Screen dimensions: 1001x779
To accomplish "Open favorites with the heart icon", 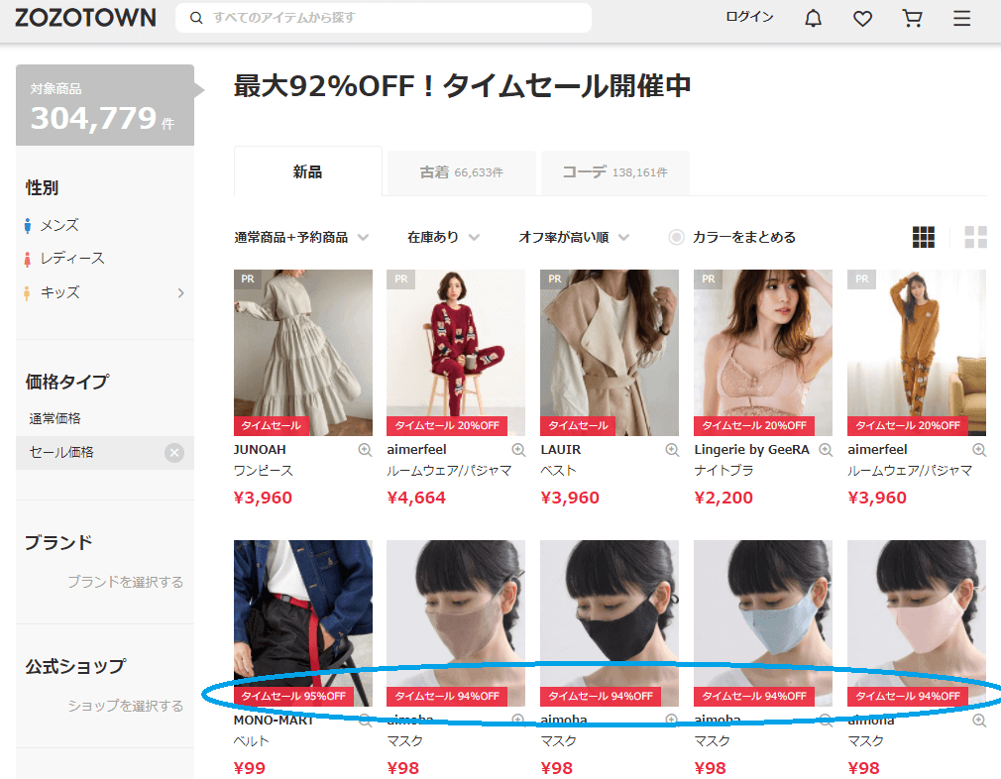I will [862, 19].
